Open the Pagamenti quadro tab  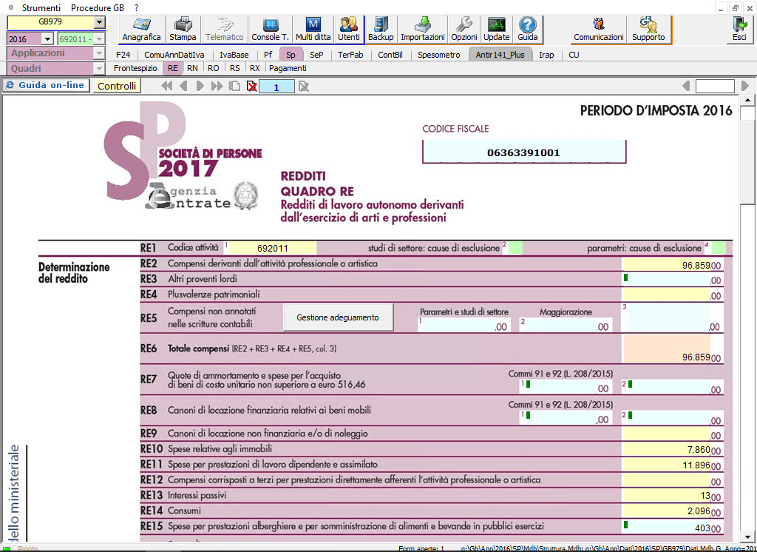point(288,68)
